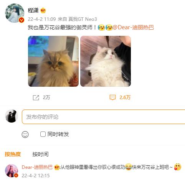This screenshot has width=185, height=180.
Task: Click the 发布你的评论 input field
Action: point(104,117)
